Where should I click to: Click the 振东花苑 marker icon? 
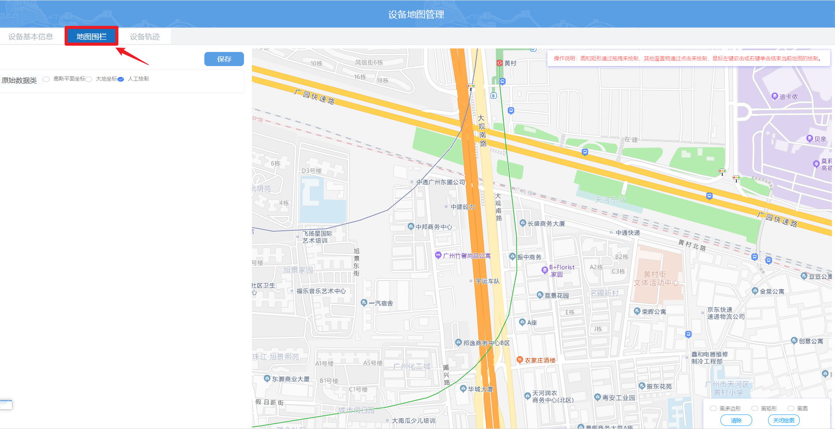[642, 386]
